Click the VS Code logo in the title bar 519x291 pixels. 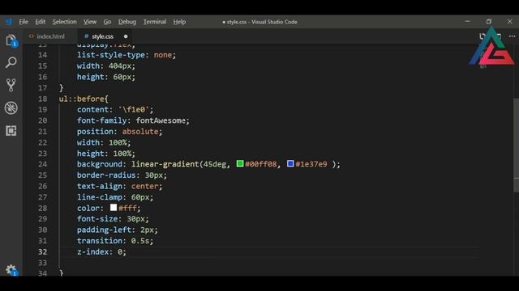point(9,22)
